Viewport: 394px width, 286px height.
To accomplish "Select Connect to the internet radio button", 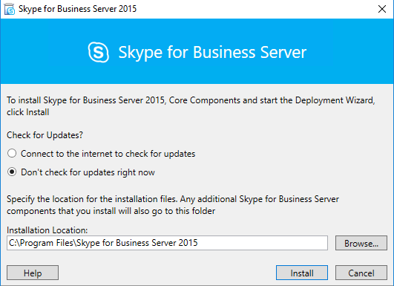I will pos(12,153).
